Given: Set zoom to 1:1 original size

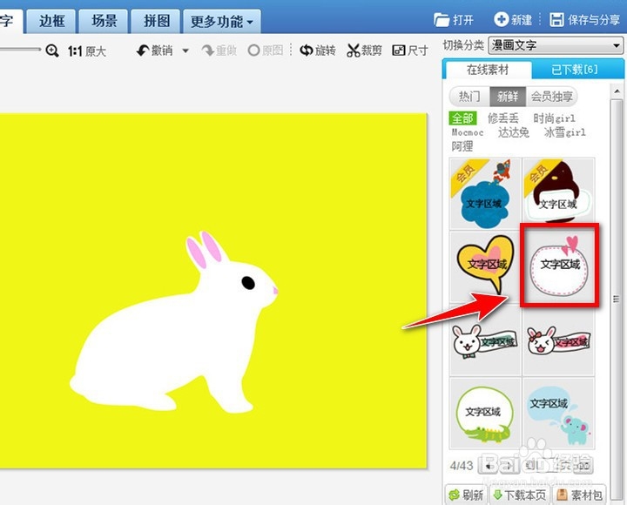Looking at the screenshot, I should coord(87,51).
